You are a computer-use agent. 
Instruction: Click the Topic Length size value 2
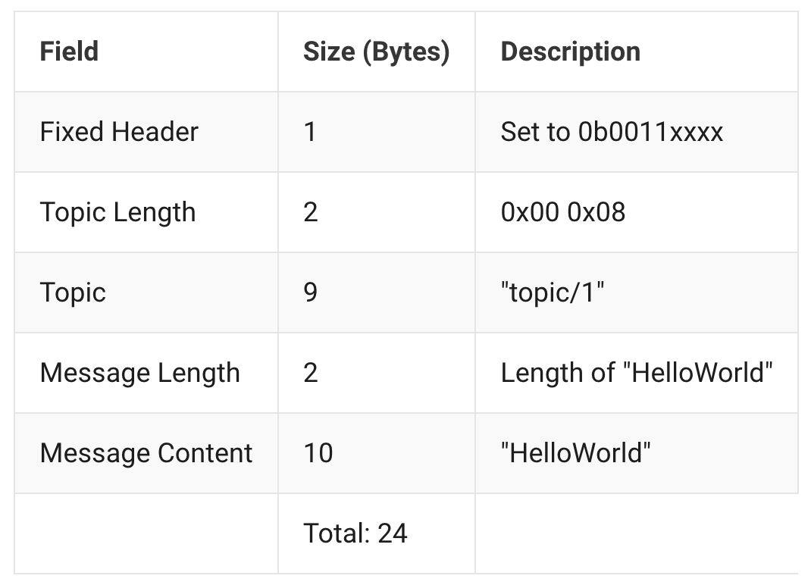coord(310,212)
